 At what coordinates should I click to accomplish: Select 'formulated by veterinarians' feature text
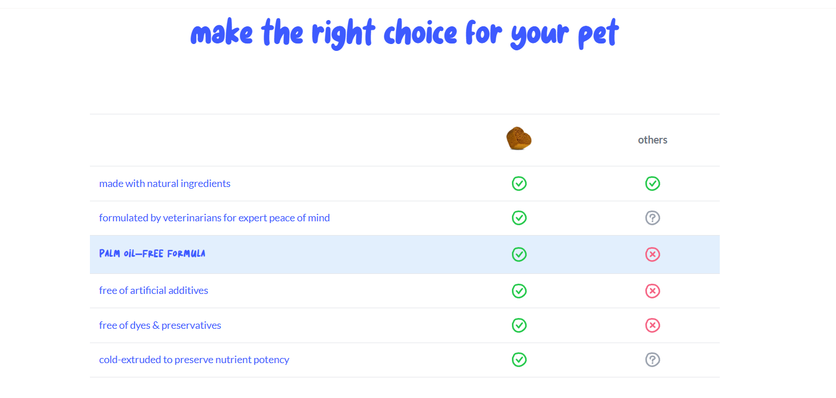click(214, 218)
